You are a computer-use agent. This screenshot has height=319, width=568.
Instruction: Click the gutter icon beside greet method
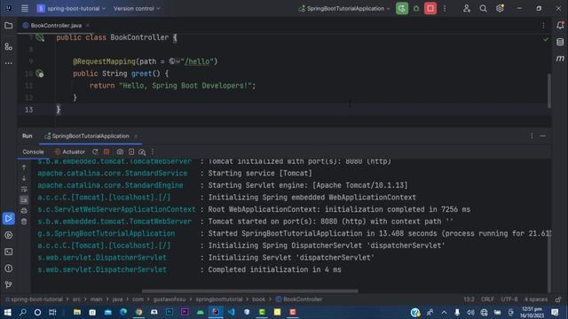point(40,74)
